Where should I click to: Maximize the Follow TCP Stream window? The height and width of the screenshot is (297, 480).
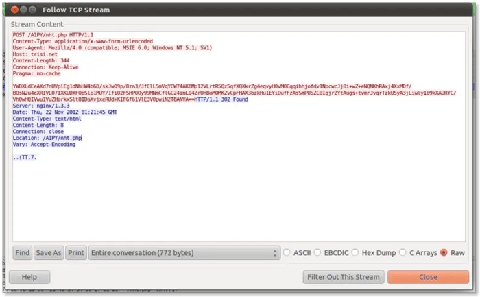pos(32,10)
